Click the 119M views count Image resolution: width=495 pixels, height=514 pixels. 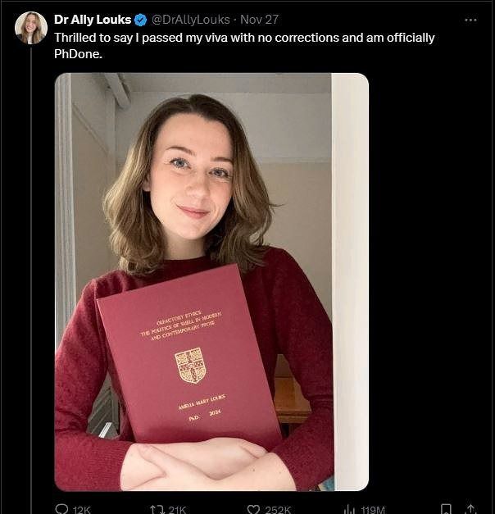(372, 509)
